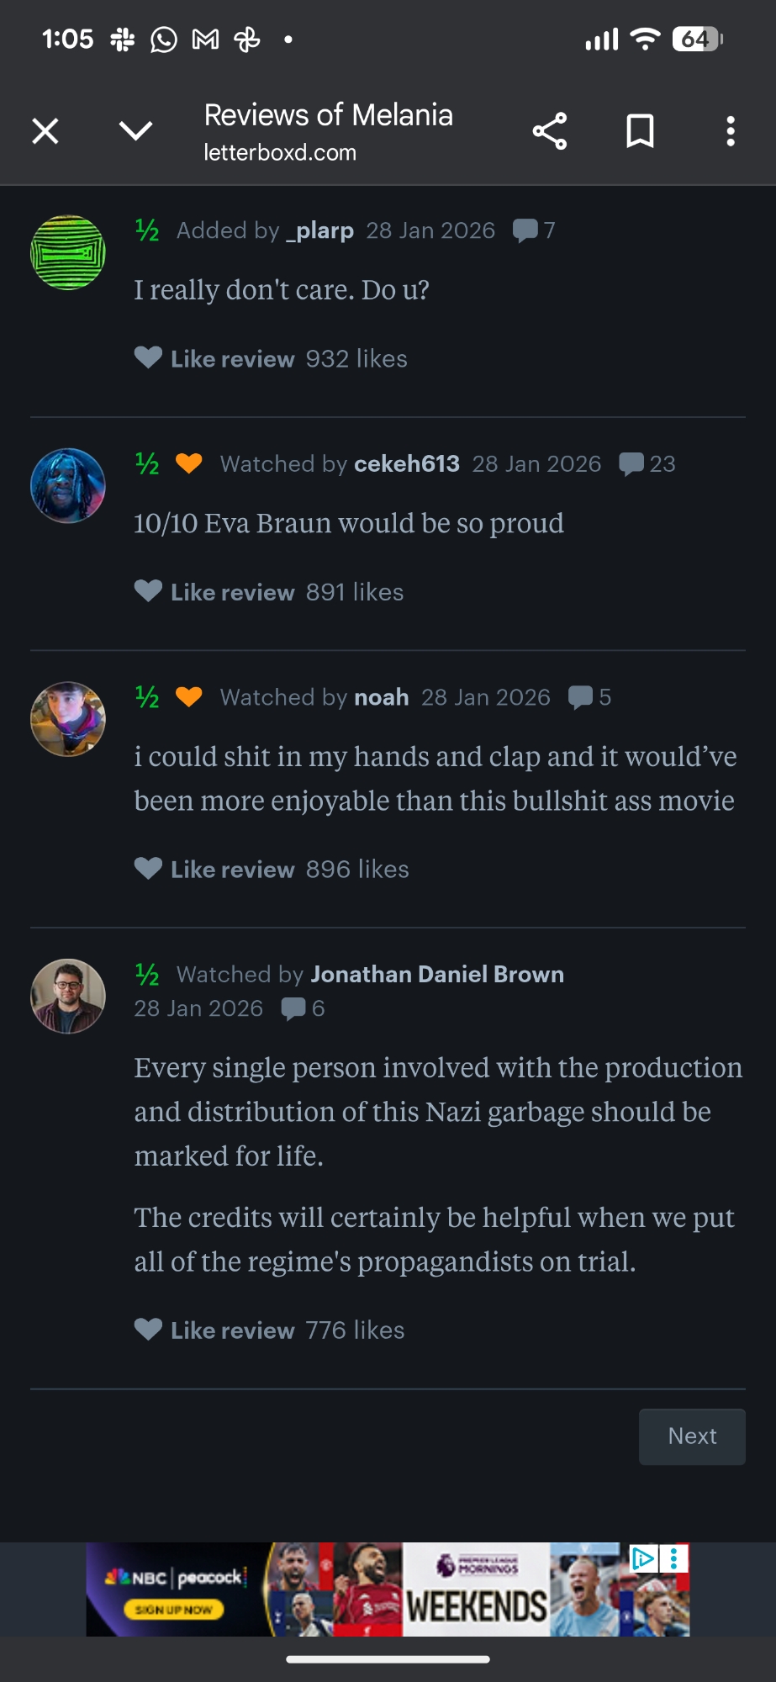Tap Jonathan Daniel Brown's avatar photo
The height and width of the screenshot is (1682, 776).
tap(68, 997)
